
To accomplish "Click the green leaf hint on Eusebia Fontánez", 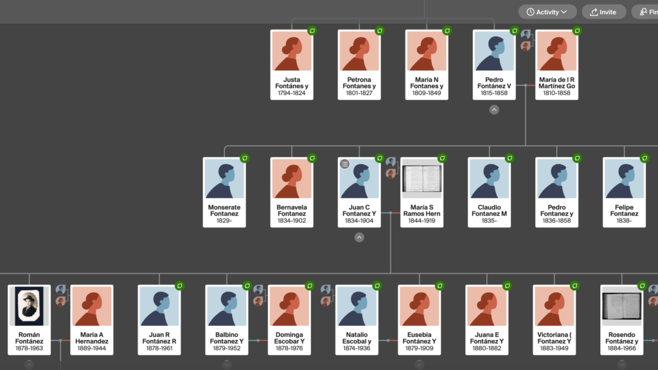I will pyautogui.click(x=440, y=286).
